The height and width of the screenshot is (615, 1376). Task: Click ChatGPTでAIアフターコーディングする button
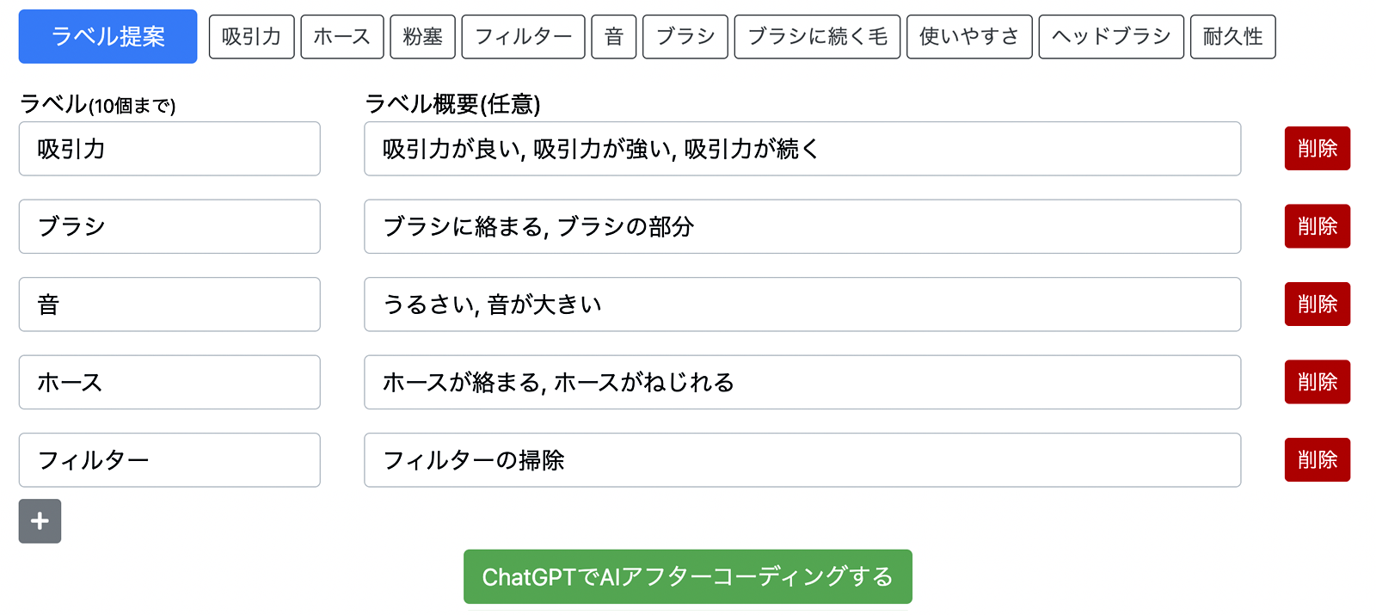(x=687, y=576)
